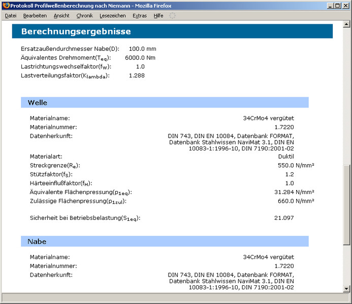
Task: Open the Datei menu
Action: tap(11, 16)
